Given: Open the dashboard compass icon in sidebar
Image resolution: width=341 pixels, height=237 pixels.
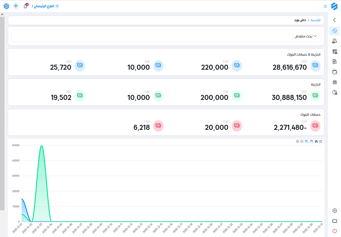Looking at the screenshot, I should click(335, 31).
